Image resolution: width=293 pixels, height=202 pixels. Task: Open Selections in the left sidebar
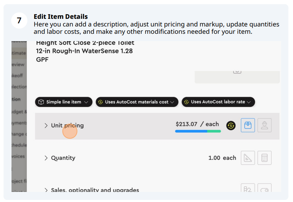pyautogui.click(x=19, y=87)
